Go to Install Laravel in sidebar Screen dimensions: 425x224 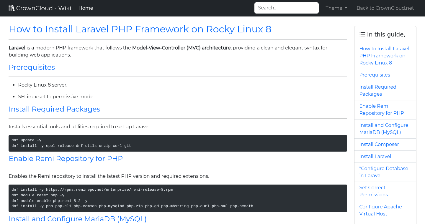(x=375, y=156)
